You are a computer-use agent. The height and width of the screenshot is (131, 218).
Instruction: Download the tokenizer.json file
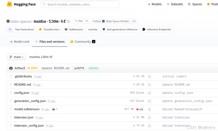tap(150, 117)
